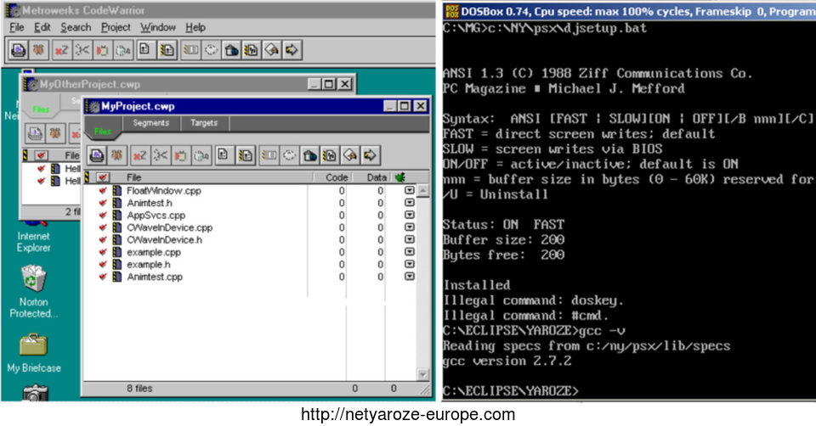Toggle the red checkmark beside example.h
This screenshot has height=426, width=816.
pos(103,265)
